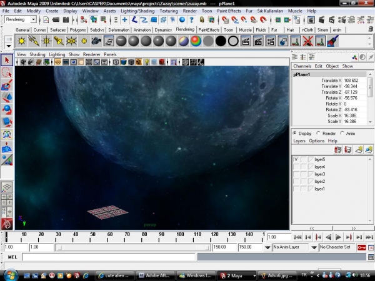375x281 pixels.
Task: Play the animation forwards
Action: (338, 237)
